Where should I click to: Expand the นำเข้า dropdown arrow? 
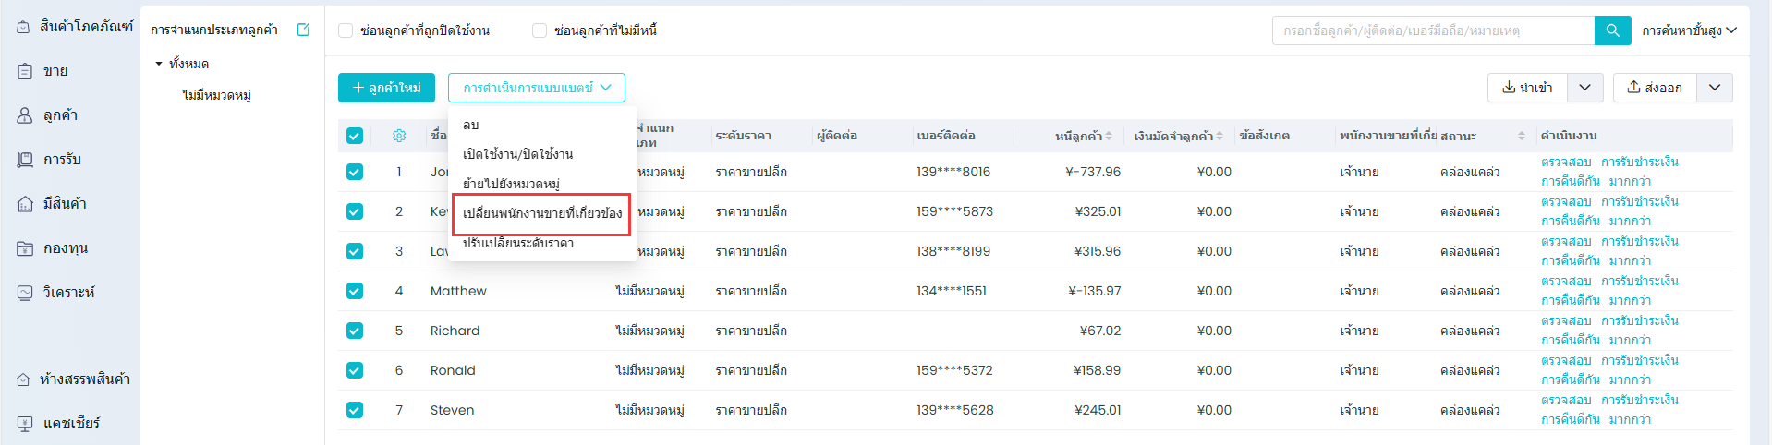point(1584,88)
